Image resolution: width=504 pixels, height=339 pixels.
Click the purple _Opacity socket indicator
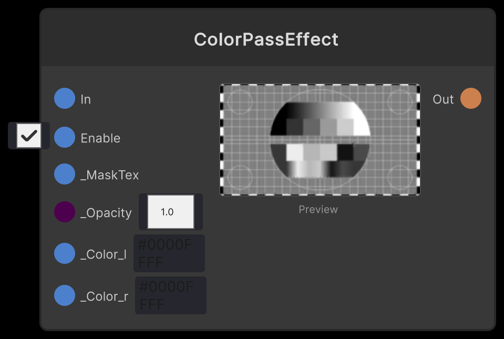[x=64, y=212]
